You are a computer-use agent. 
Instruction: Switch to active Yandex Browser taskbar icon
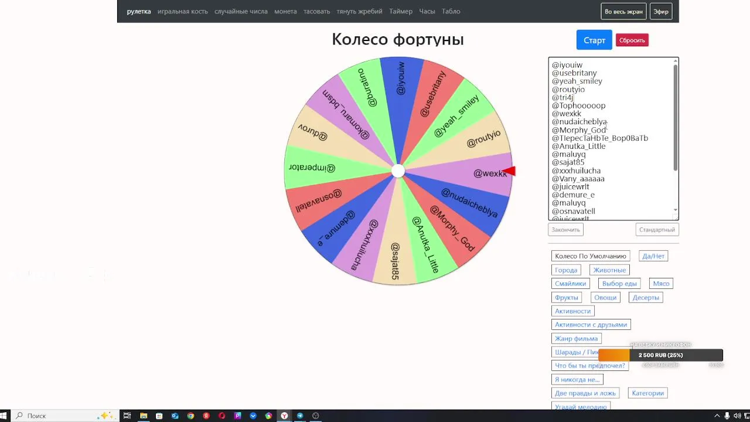pyautogui.click(x=284, y=416)
